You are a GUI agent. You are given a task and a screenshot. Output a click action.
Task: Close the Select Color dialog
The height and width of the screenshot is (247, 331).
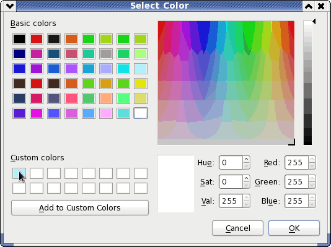[321, 6]
